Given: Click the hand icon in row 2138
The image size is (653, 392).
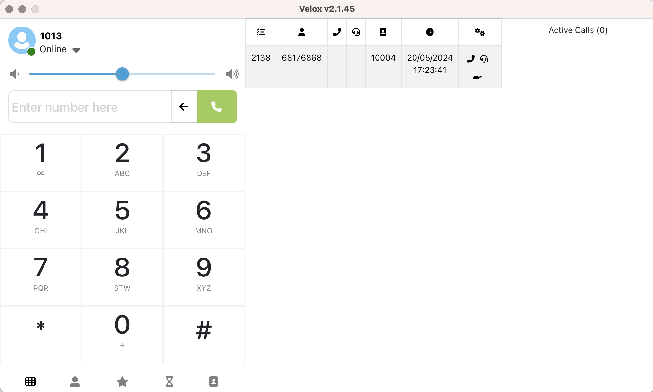Looking at the screenshot, I should pyautogui.click(x=477, y=77).
